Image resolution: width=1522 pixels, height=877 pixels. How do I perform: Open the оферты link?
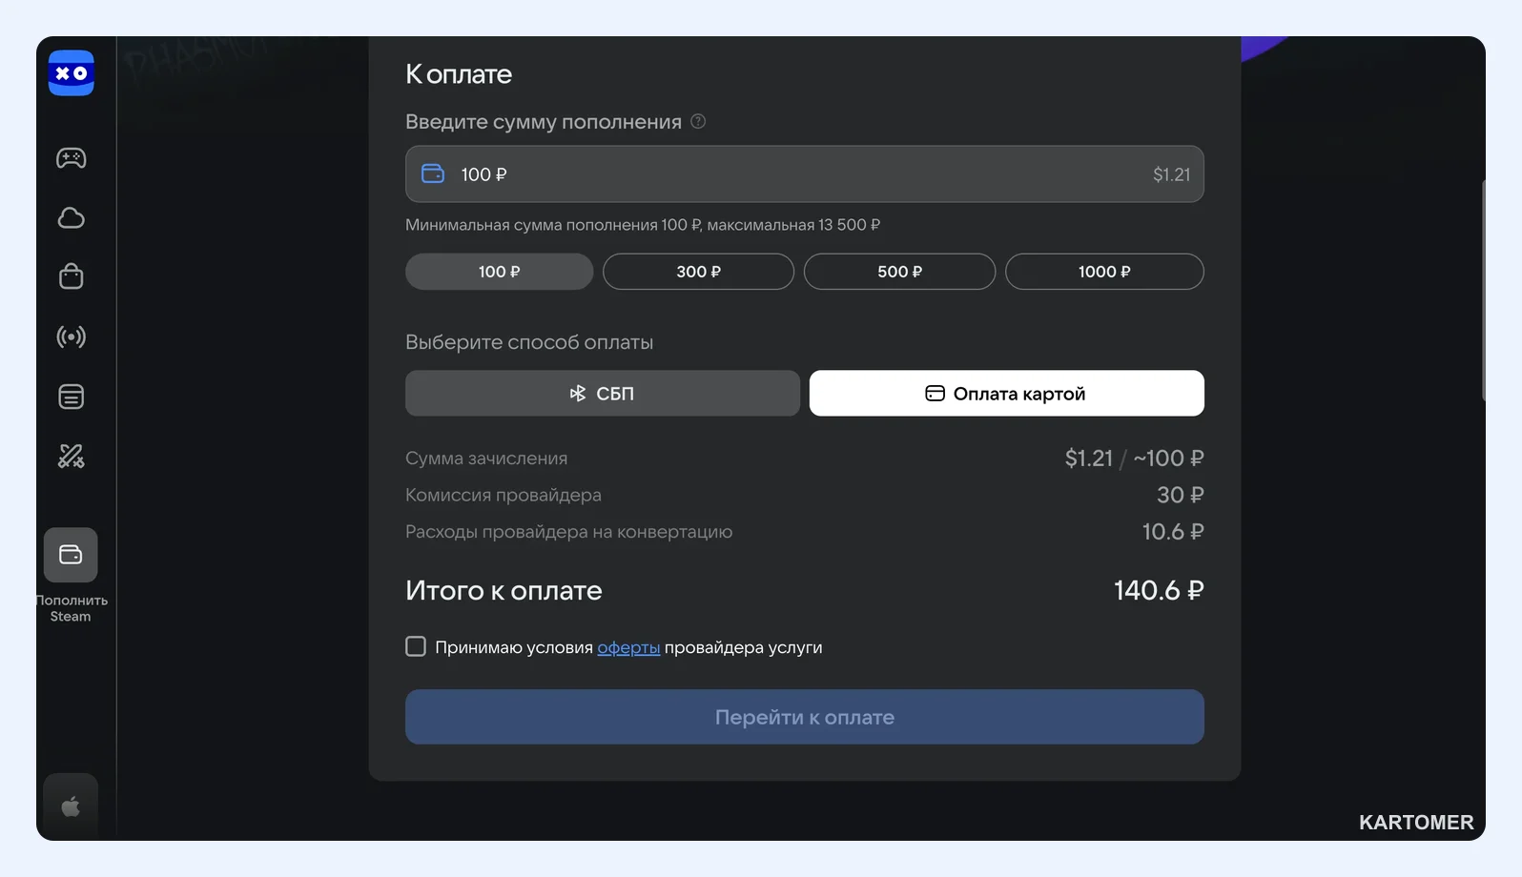[628, 647]
